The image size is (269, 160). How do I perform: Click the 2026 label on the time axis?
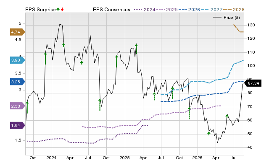198,157
